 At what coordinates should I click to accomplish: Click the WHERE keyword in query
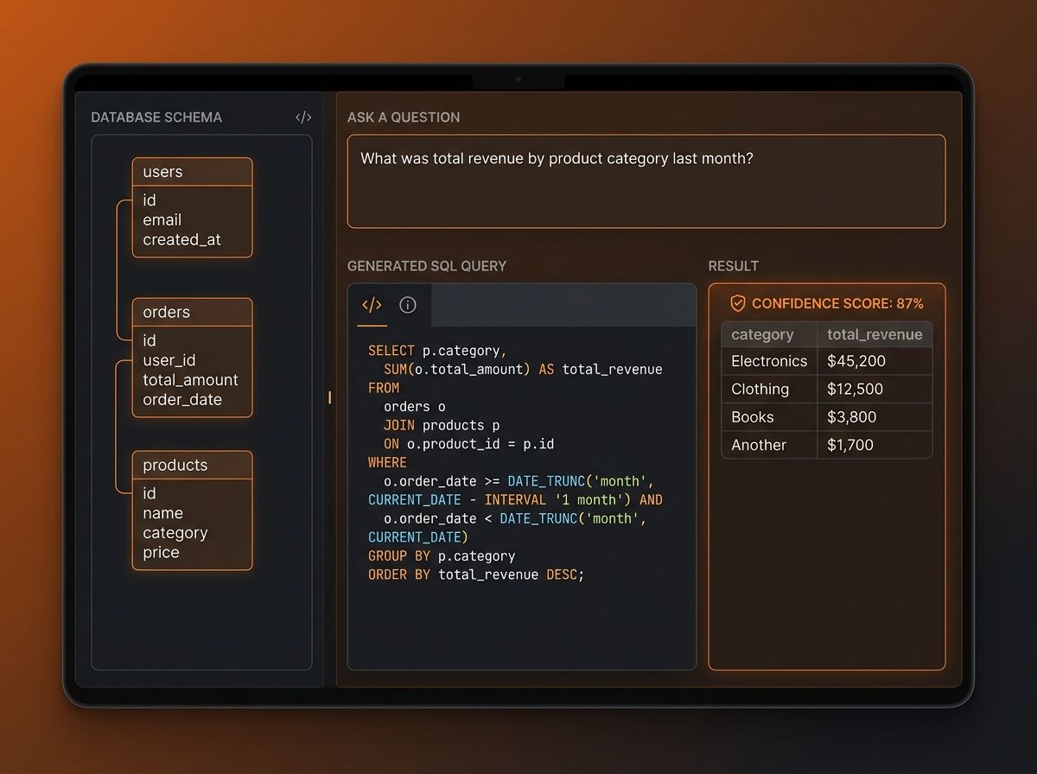[387, 463]
